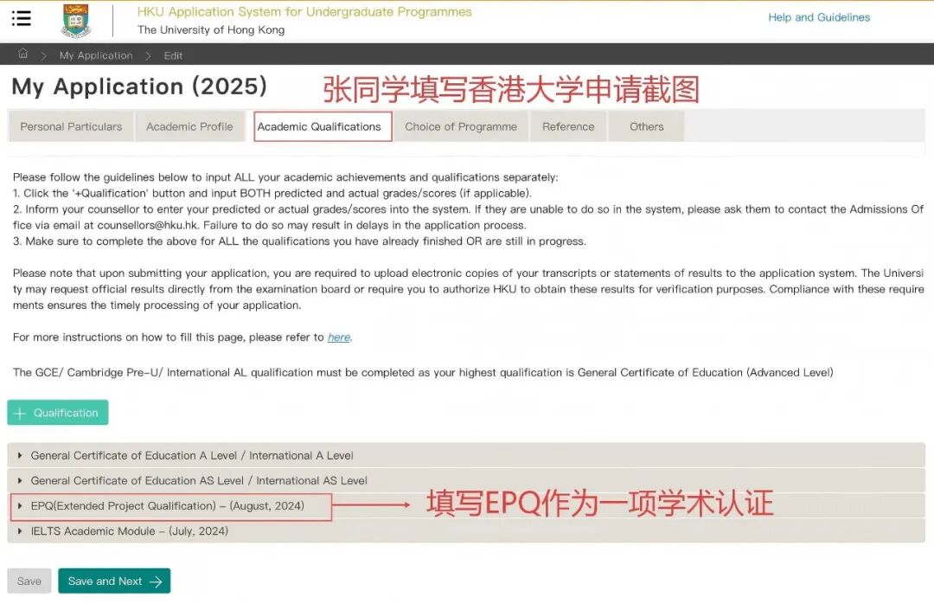934x604 pixels.
Task: Open the Academic Profile tab
Action: (190, 125)
